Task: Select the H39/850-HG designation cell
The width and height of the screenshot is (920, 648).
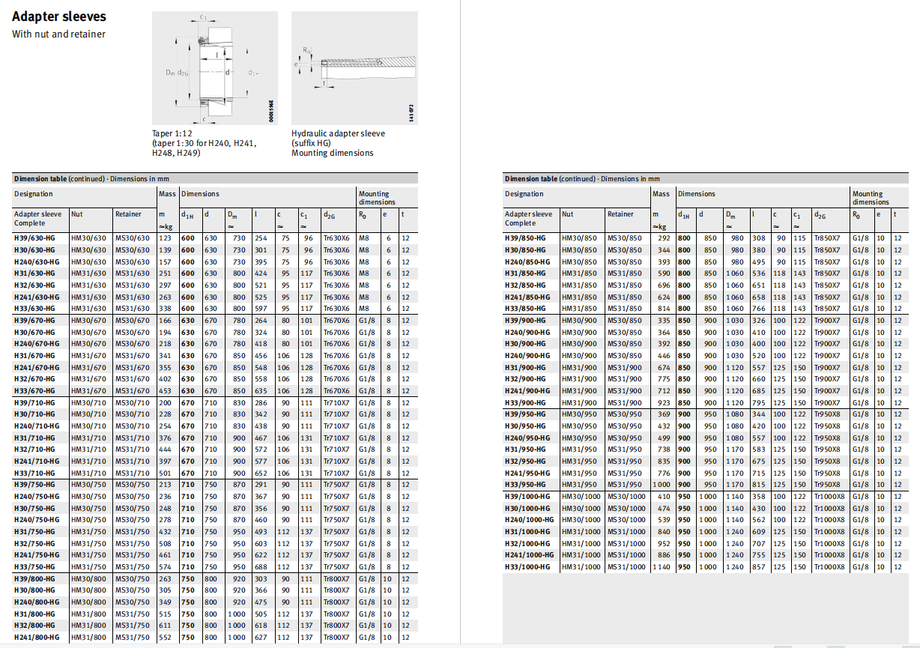Action: coord(525,238)
